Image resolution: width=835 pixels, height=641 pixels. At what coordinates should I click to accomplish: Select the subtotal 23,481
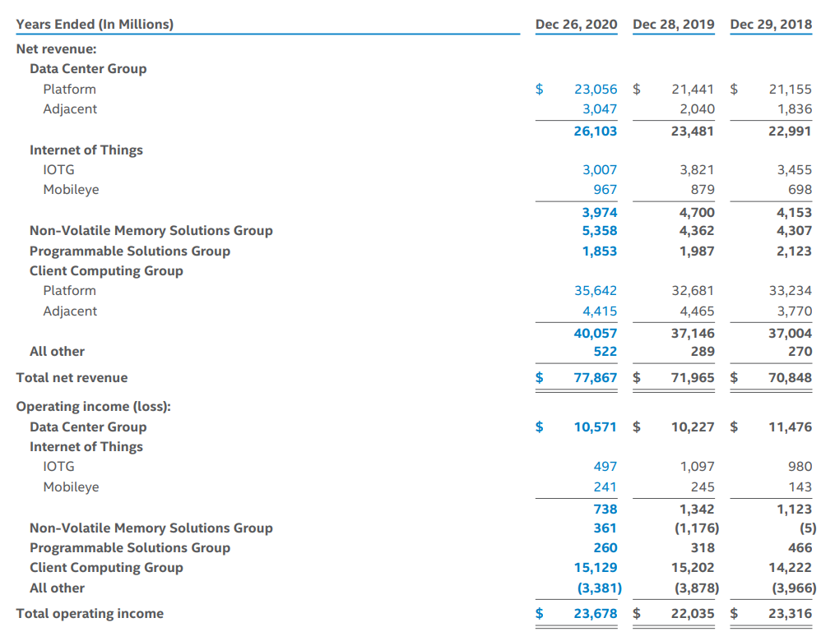[x=693, y=131]
